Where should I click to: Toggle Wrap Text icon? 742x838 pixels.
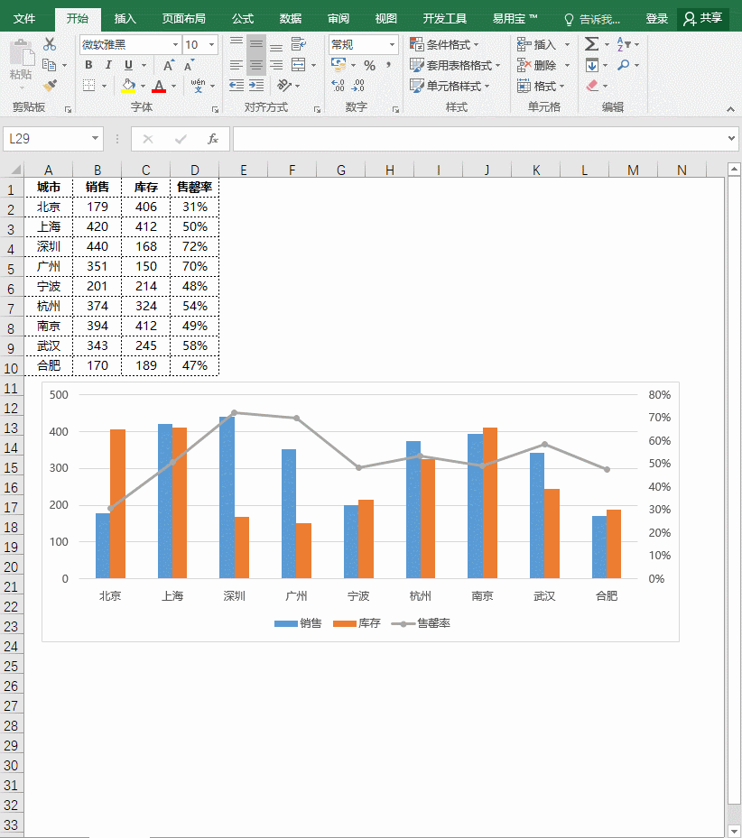pyautogui.click(x=299, y=44)
